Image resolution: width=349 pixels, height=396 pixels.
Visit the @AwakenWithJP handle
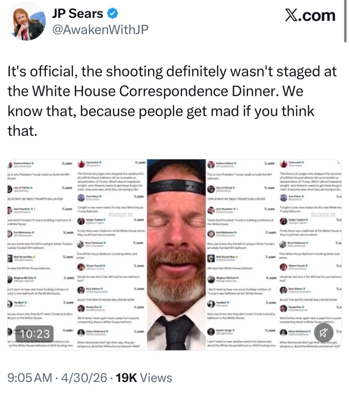(100, 30)
